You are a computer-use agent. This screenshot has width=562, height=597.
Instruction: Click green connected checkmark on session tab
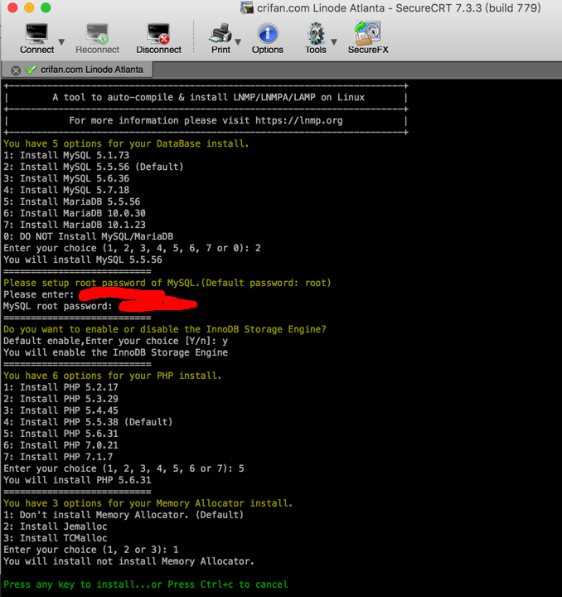click(x=31, y=70)
